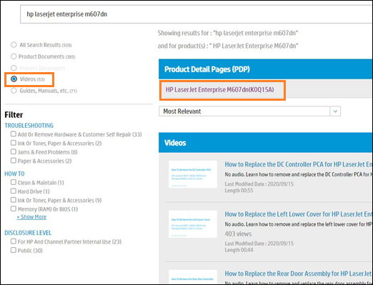Open How to Replace the Left Lower Cover video

(299, 214)
